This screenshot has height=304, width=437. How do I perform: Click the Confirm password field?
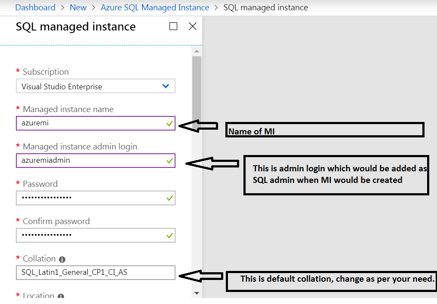[95, 235]
